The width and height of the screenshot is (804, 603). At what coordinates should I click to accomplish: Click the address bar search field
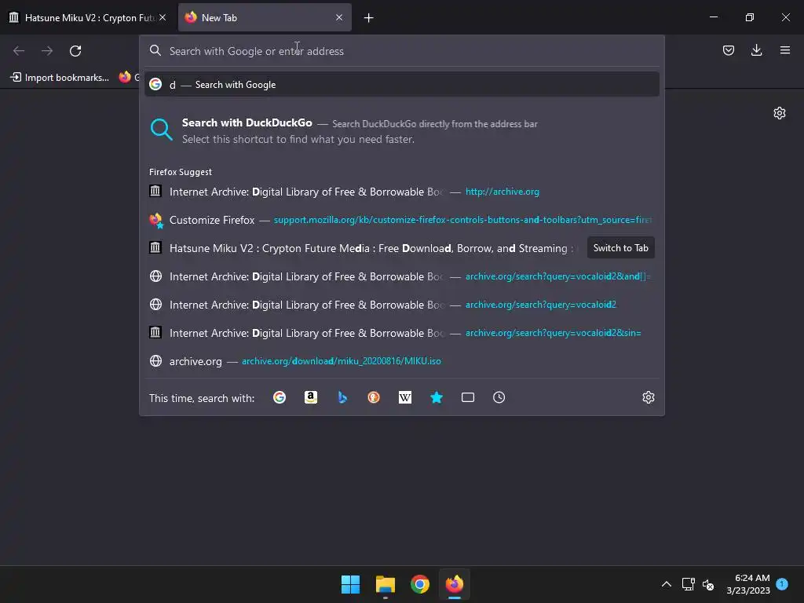[402, 51]
